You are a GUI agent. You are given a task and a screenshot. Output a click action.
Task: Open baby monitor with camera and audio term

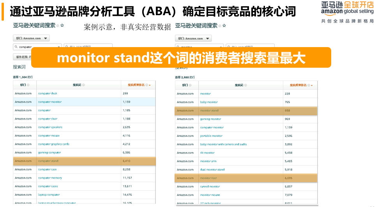224,144
